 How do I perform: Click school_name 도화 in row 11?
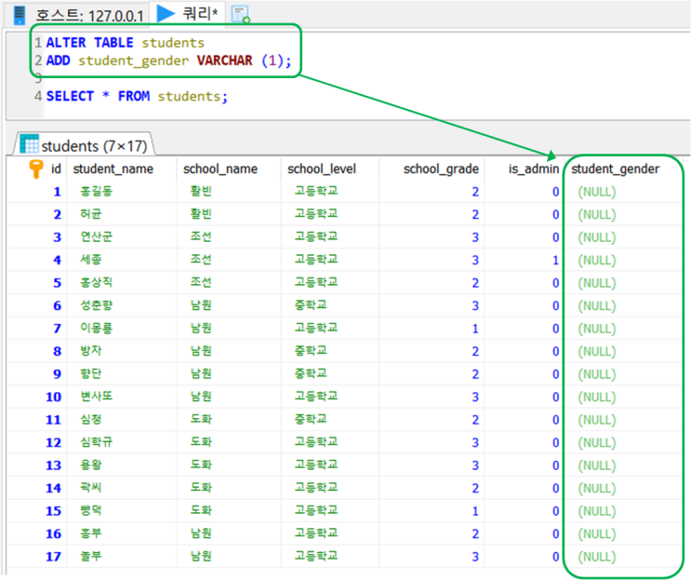point(201,420)
